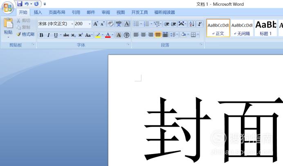The width and height of the screenshot is (283, 166).
Task: Open the 字体 dialog launcher
Action: (x=128, y=44)
